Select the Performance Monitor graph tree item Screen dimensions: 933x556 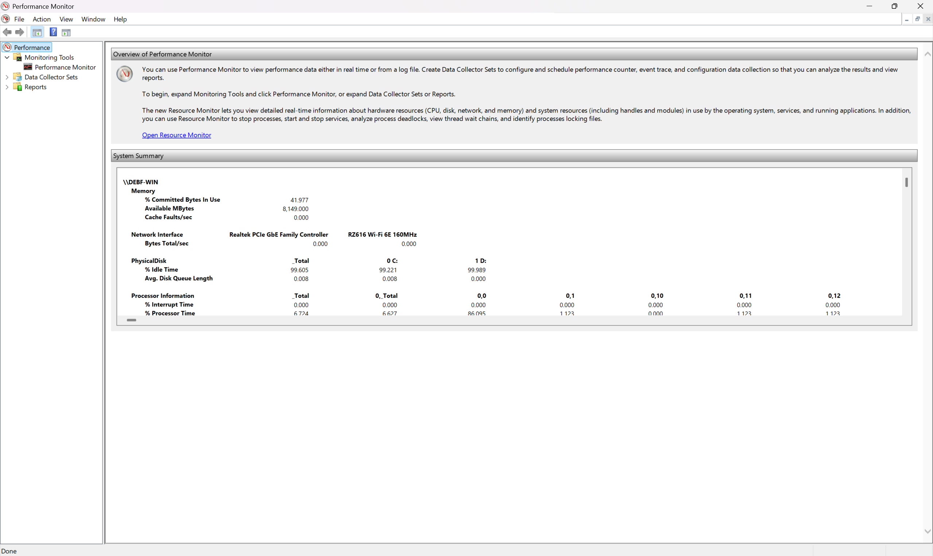click(65, 67)
